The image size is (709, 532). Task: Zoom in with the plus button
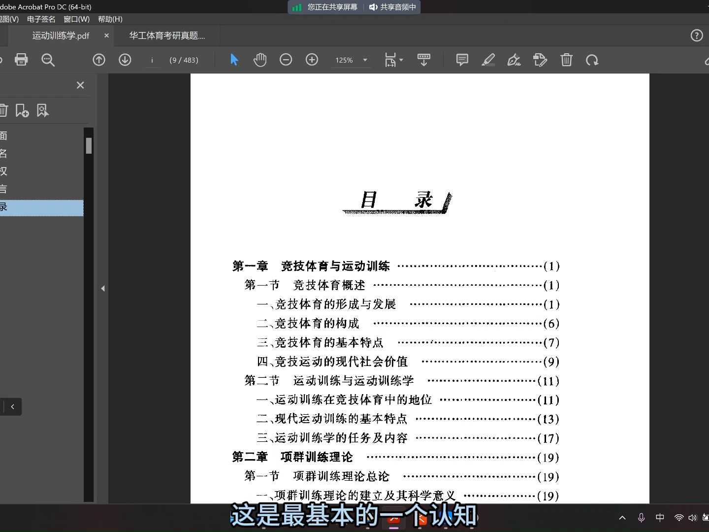[312, 60]
